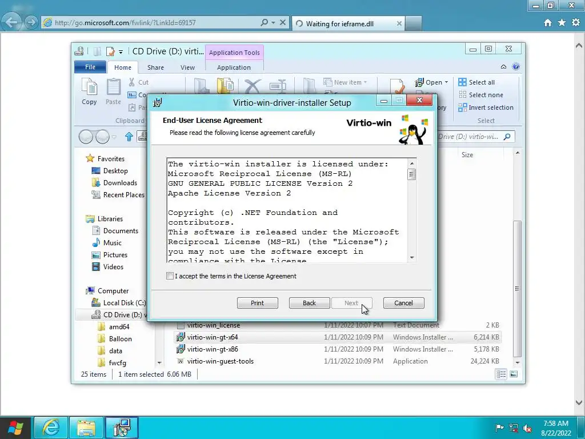Switch to large icons view

[x=514, y=374]
